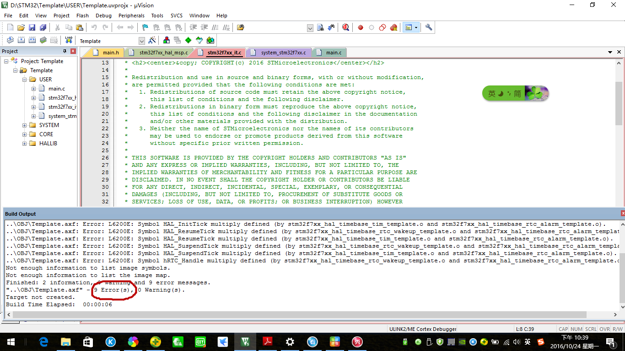Paste from clipboard toolbar icon
The height and width of the screenshot is (351, 625).
coord(80,27)
